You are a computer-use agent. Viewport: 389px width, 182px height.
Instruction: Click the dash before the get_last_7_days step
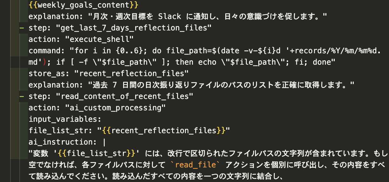click(x=21, y=28)
